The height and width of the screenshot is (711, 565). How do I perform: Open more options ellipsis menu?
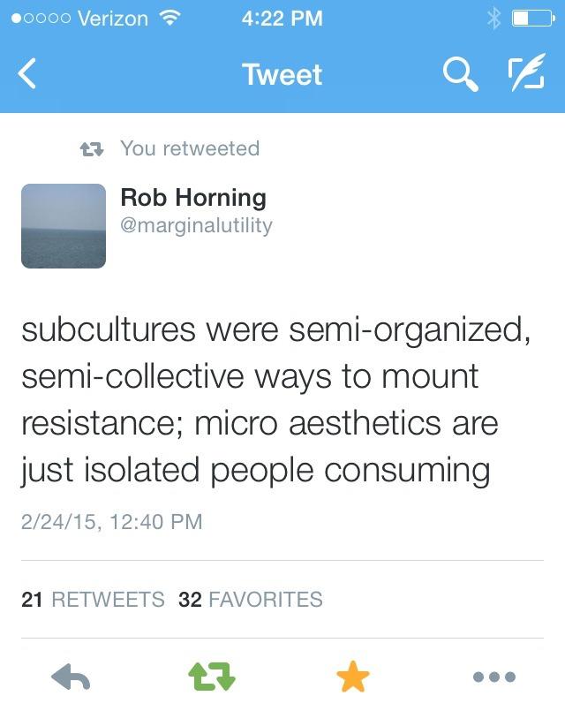pyautogui.click(x=493, y=677)
